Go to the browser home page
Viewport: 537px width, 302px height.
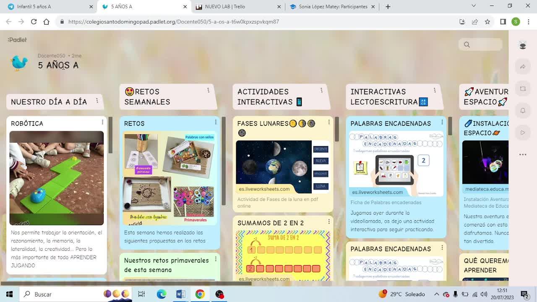pos(46,22)
